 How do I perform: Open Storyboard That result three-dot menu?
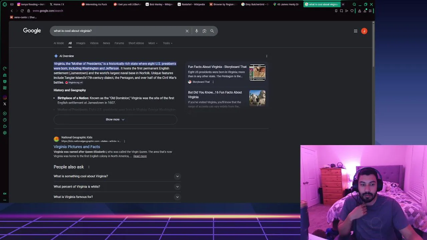[213, 82]
